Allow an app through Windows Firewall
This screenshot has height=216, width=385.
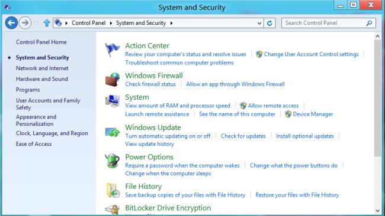(235, 84)
